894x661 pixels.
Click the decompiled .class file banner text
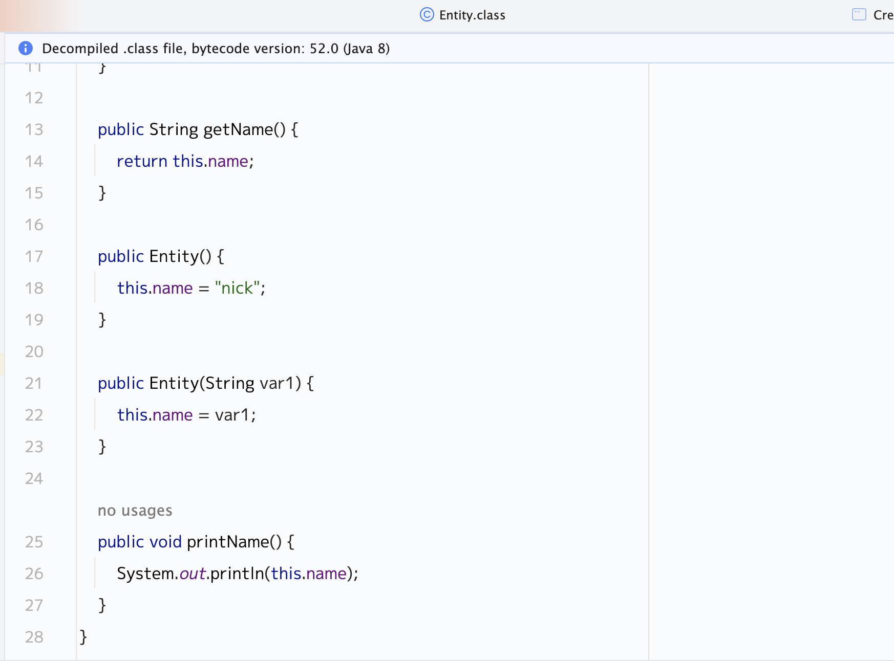click(x=216, y=49)
